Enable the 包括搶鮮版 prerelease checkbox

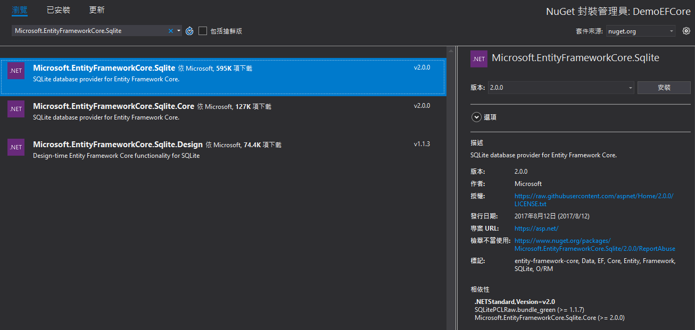[203, 31]
